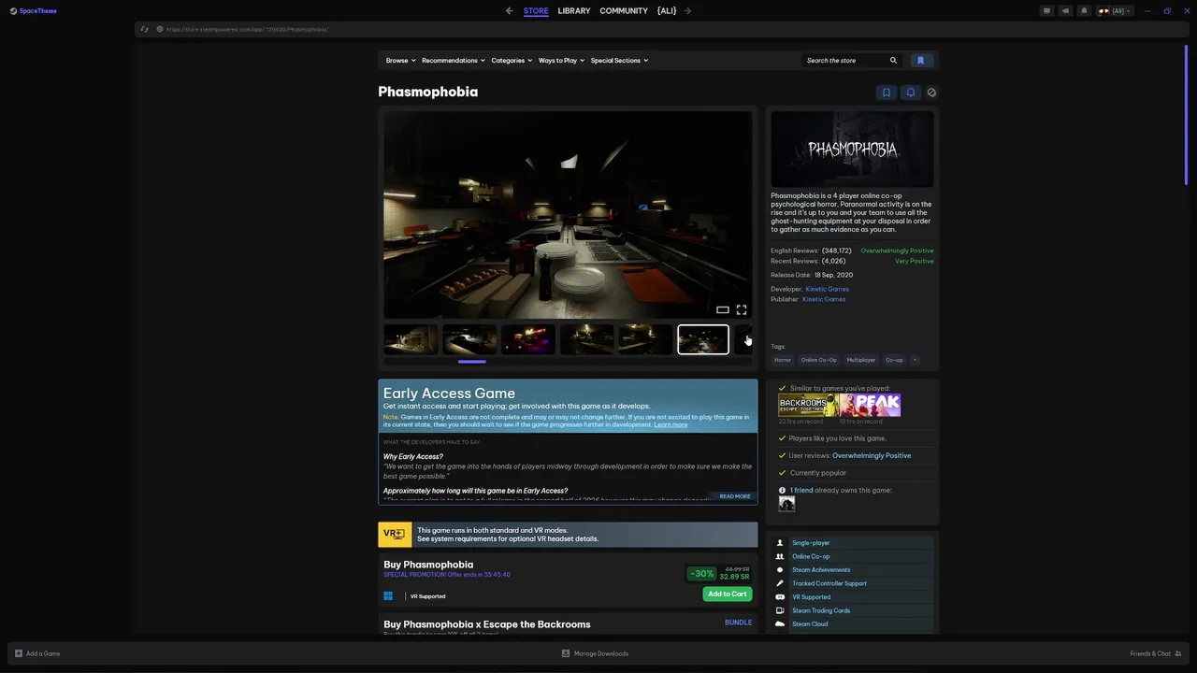
Task: Open Manage Downloads in bottom bar
Action: [595, 653]
